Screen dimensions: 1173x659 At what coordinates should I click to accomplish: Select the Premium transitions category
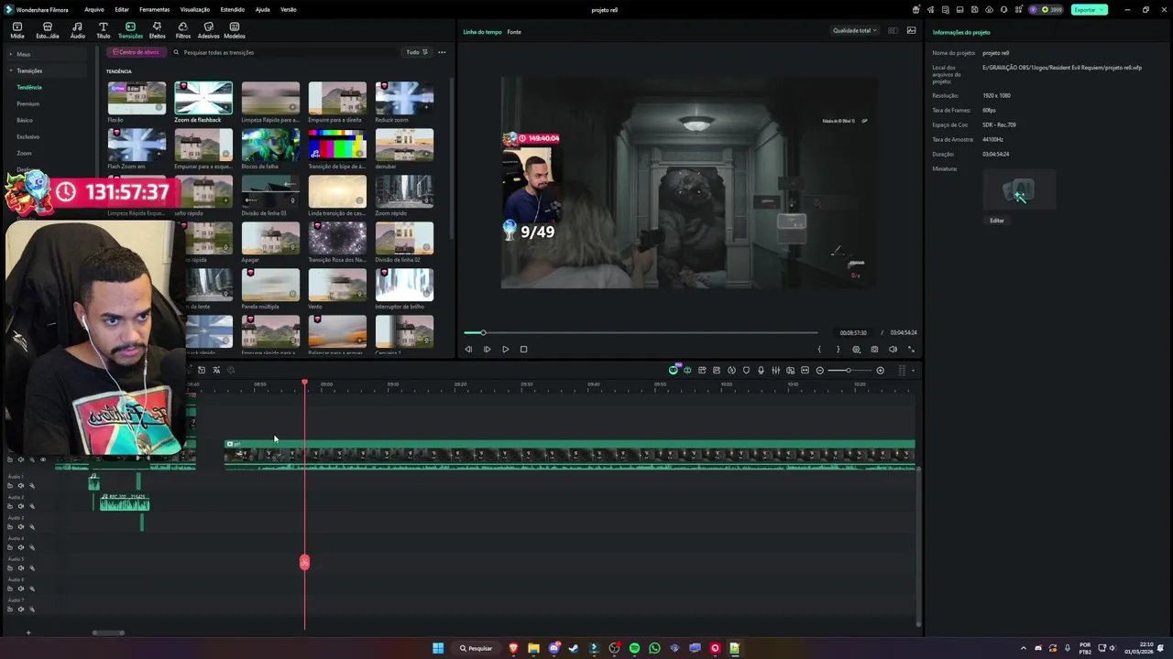[27, 103]
